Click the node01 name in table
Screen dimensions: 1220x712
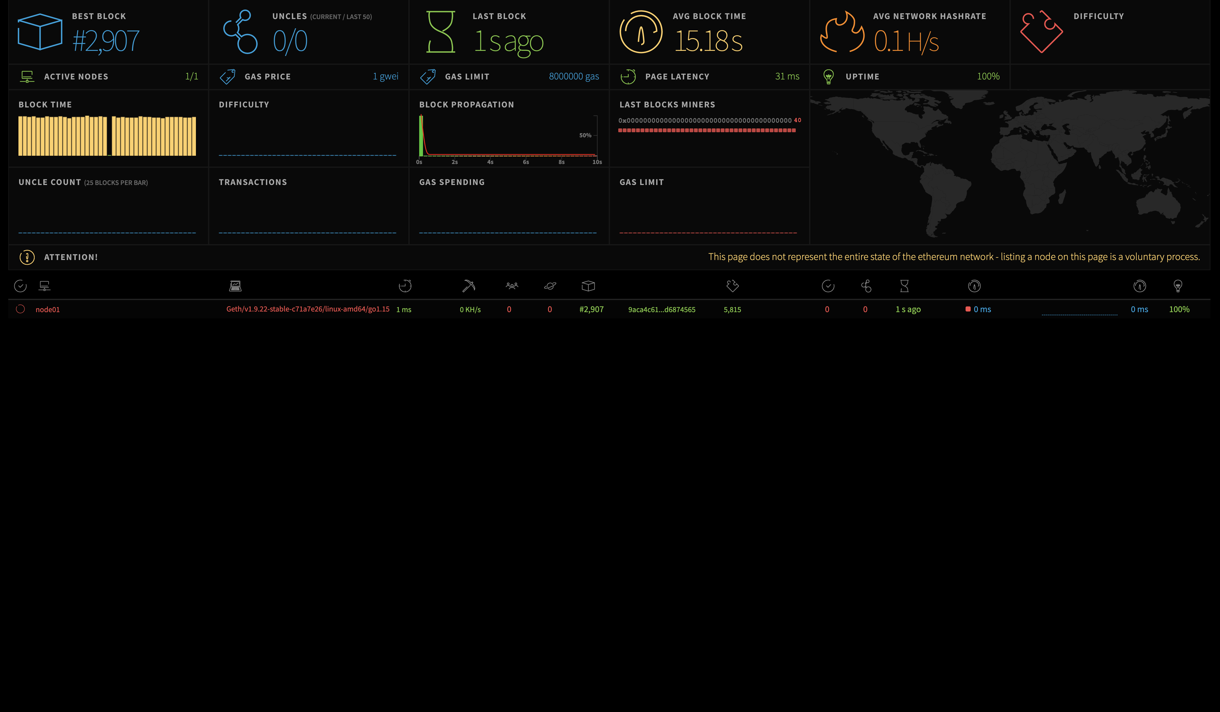coord(47,310)
